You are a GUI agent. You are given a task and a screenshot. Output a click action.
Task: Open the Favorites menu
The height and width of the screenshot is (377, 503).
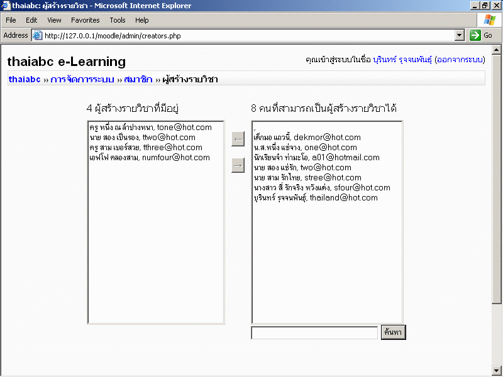(x=85, y=20)
